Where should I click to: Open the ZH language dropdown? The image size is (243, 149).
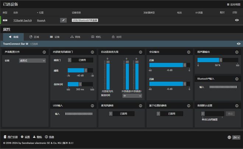click(236, 137)
